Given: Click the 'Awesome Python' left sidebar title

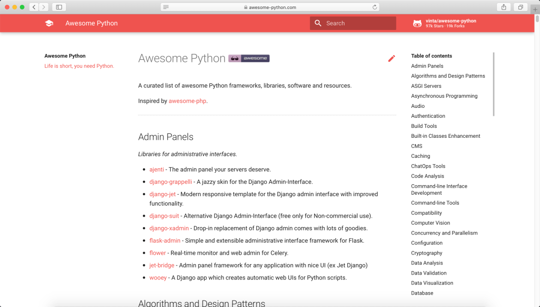Looking at the screenshot, I should (64, 56).
